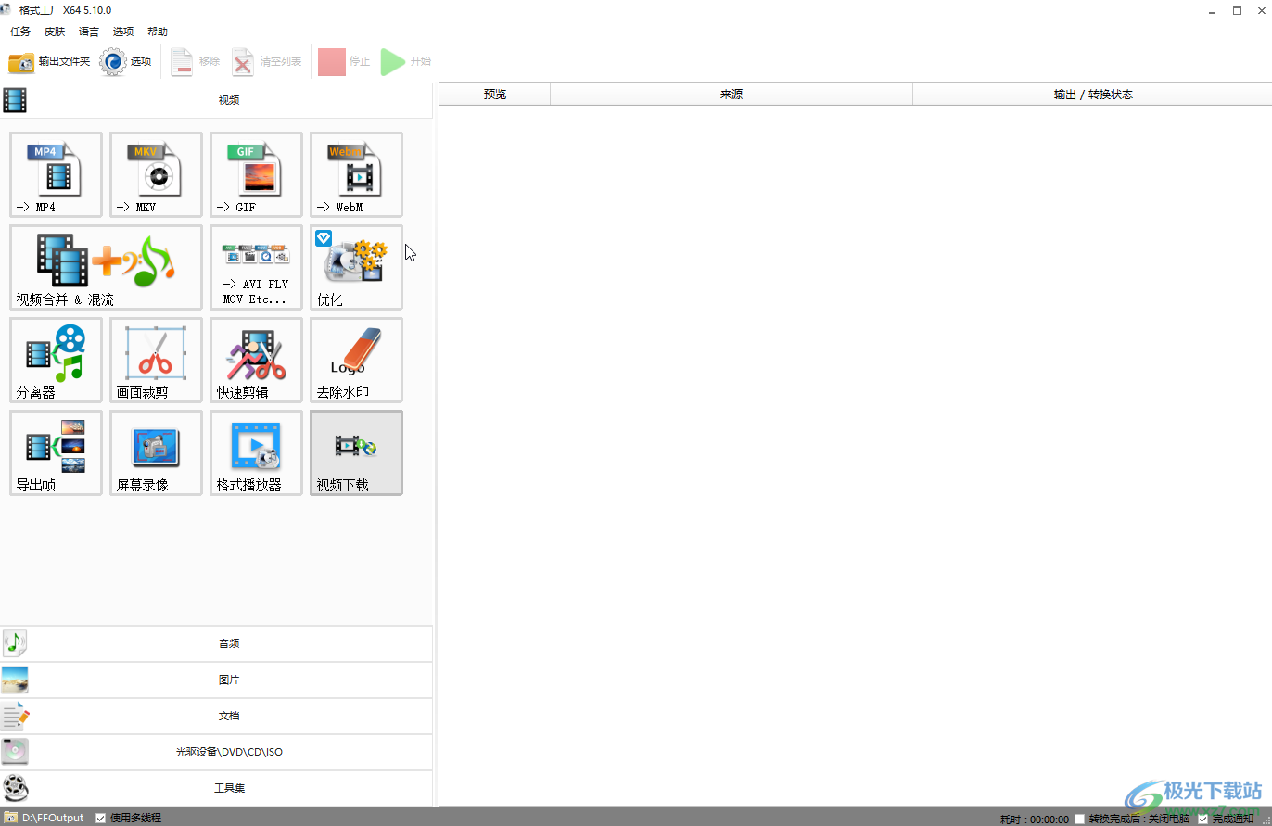Open the 快速剪辑 tool
The height and width of the screenshot is (826, 1272).
coord(256,361)
